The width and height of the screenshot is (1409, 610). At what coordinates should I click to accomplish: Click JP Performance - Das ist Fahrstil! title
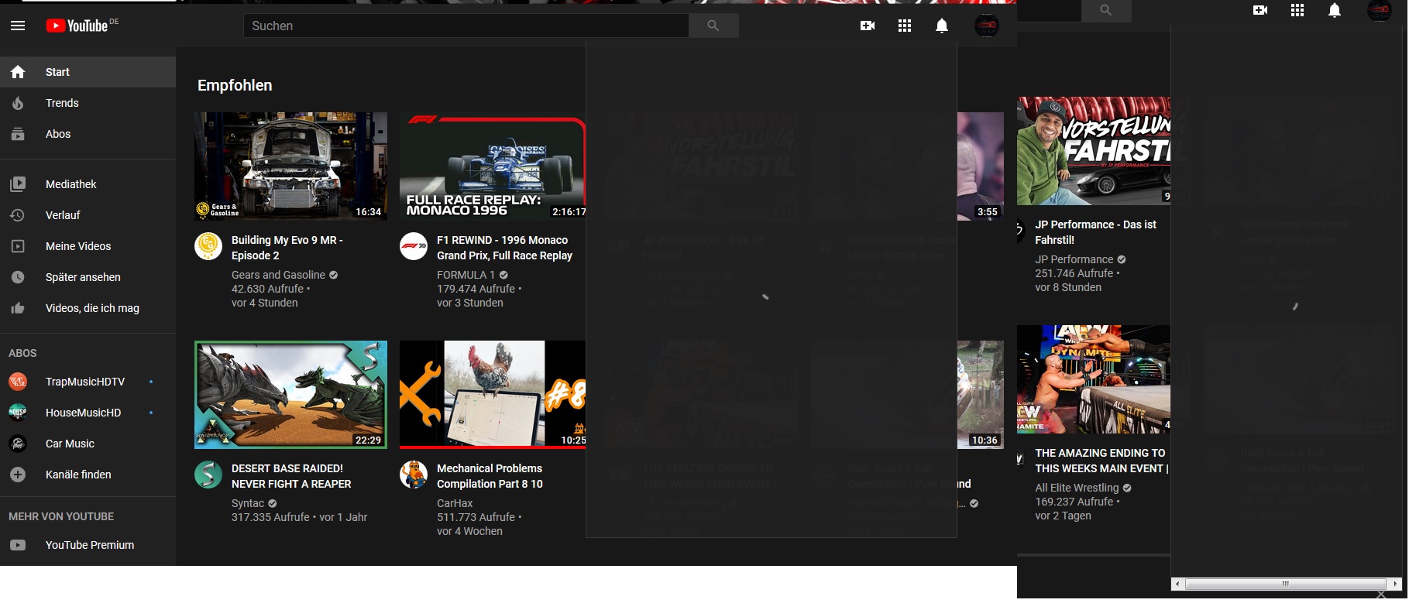1095,232
